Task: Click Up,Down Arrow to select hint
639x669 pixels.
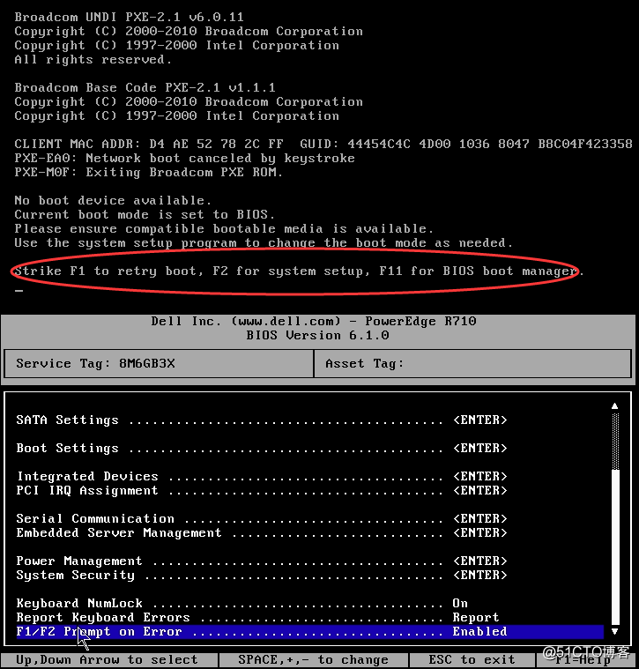Action: pyautogui.click(x=107, y=659)
